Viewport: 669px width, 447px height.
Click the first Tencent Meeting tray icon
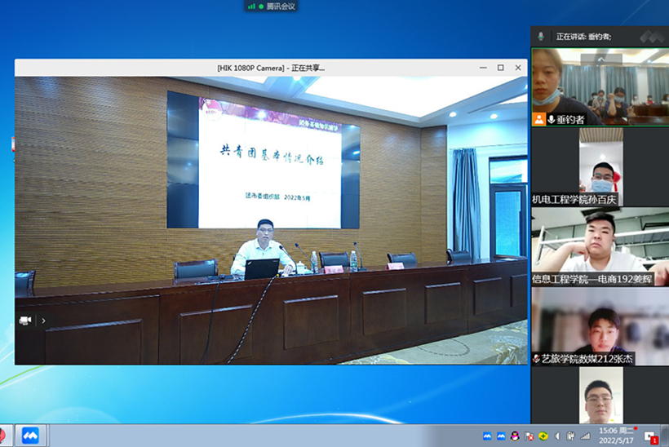point(487,436)
